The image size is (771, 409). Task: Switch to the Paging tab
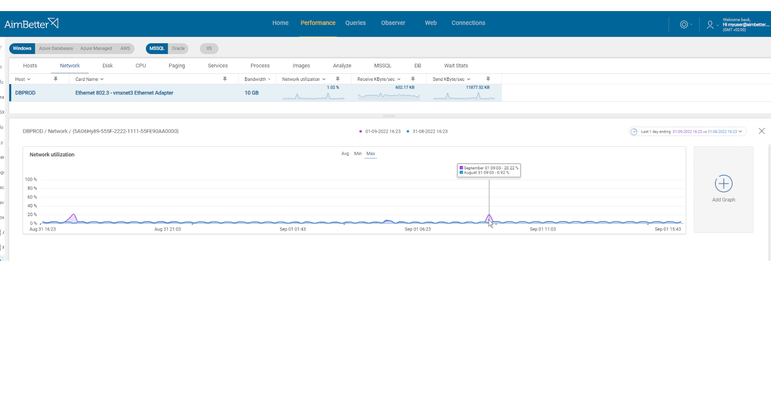pyautogui.click(x=177, y=66)
